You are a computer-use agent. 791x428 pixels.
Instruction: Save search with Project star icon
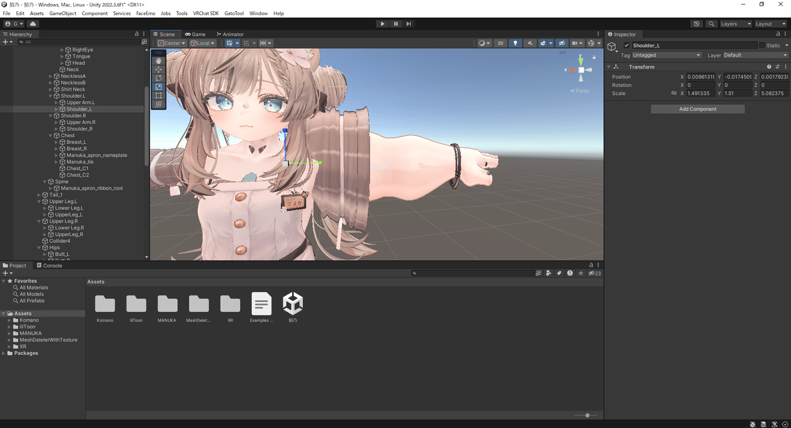click(581, 273)
